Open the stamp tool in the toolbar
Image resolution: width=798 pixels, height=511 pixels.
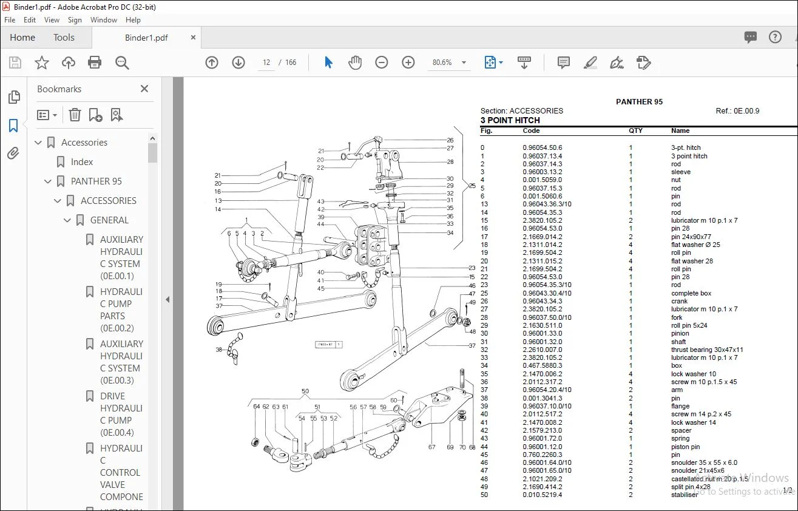point(644,63)
